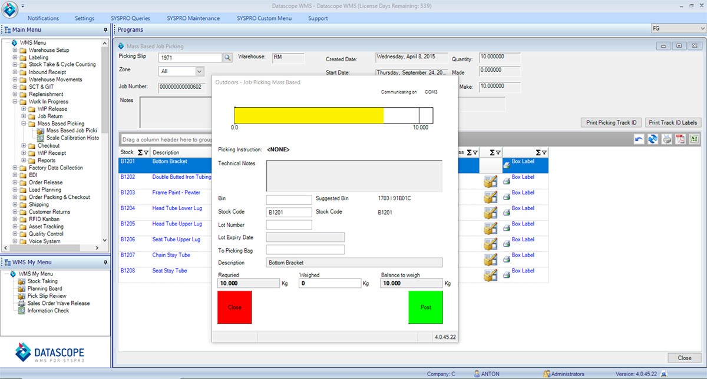The width and height of the screenshot is (707, 379).
Task: Open the Notifications menu
Action: click(43, 18)
